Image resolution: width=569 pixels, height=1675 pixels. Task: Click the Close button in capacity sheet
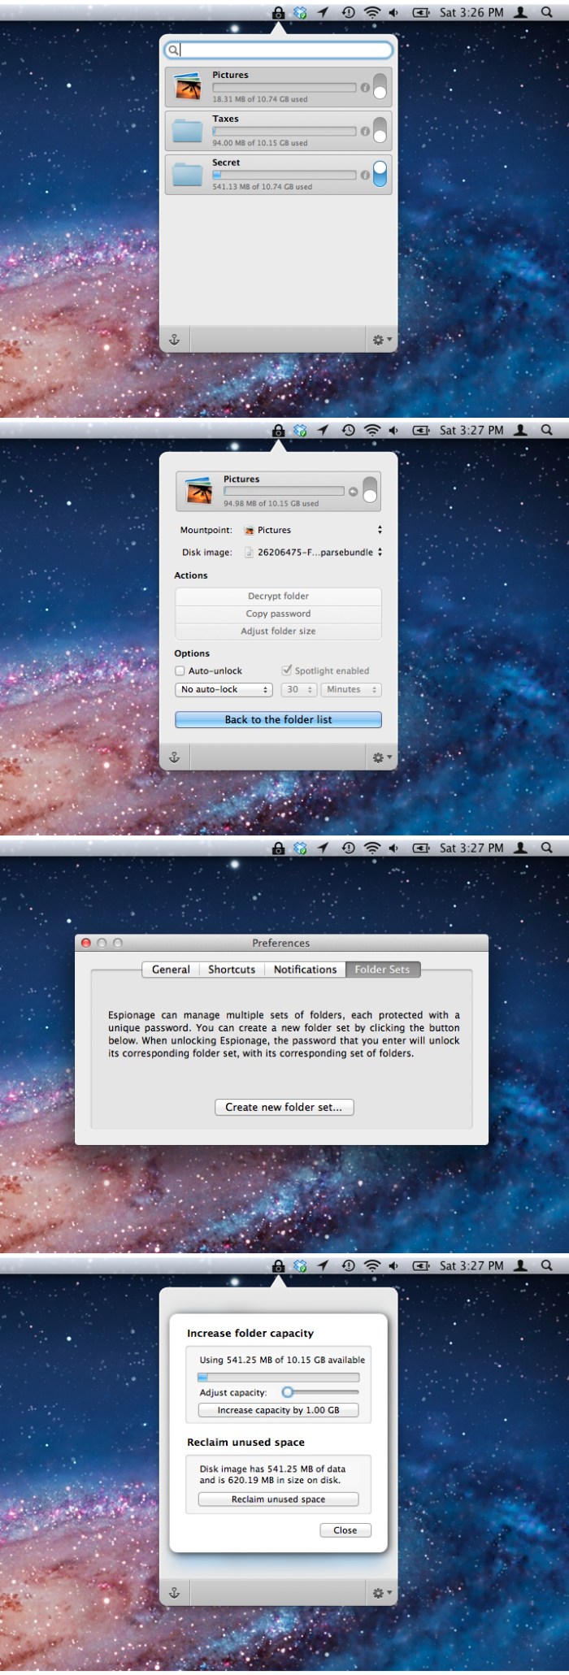345,1531
